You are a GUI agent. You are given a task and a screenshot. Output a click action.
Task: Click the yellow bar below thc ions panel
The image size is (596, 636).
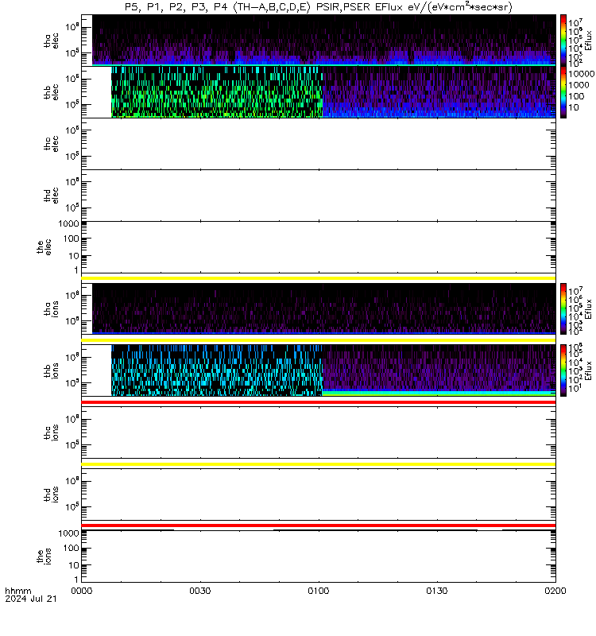point(319,464)
